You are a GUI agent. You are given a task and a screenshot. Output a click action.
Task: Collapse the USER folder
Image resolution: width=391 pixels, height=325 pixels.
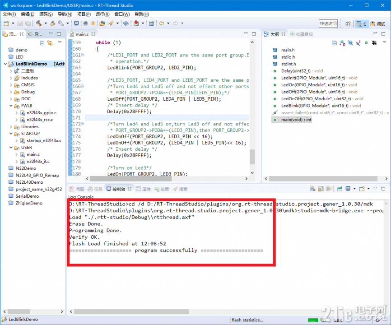(11, 148)
